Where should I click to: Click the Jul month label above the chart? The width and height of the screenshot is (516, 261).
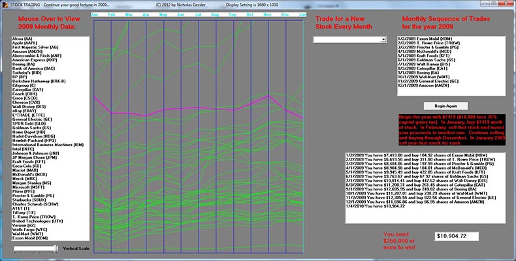[198, 15]
